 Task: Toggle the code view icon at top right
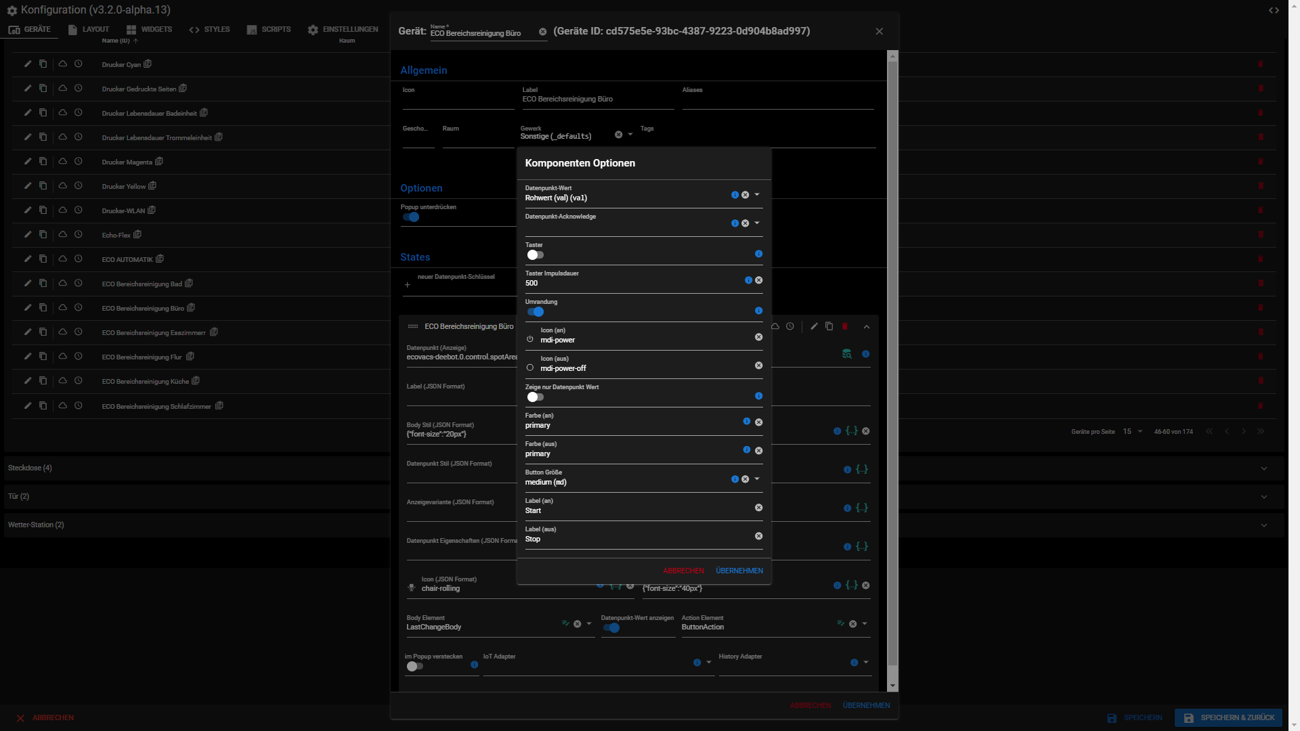[1274, 10]
